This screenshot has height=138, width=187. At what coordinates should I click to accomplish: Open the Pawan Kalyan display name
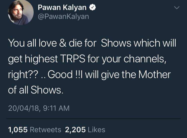coord(62,8)
